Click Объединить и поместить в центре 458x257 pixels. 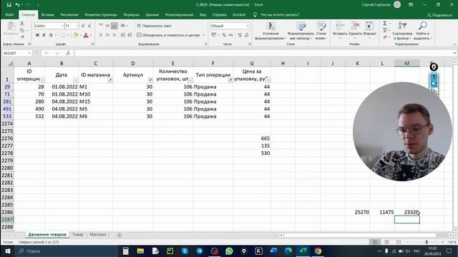point(169,35)
